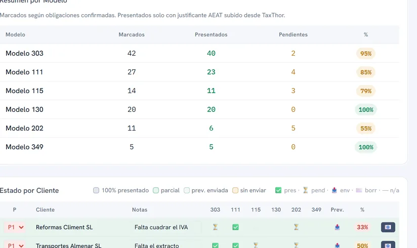Click pending hourglass under 303 for Reformas Climent
The height and width of the screenshot is (248, 417).
pyautogui.click(x=215, y=227)
